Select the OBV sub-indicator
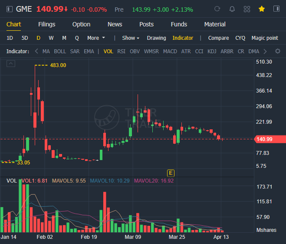The image size is (286, 244). pos(135,51)
